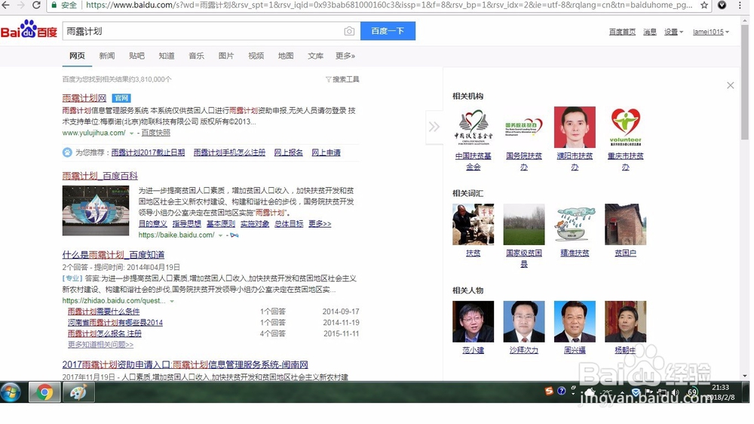
Task: Click the Baike result thumbnail image
Action: pyautogui.click(x=96, y=210)
